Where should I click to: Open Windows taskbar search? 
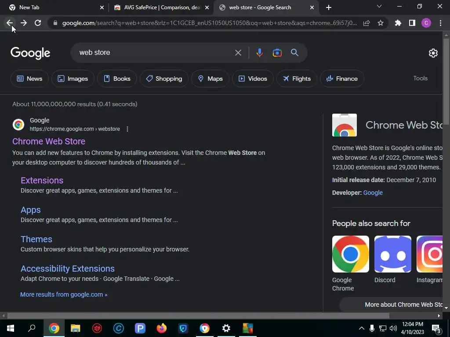coord(32,328)
